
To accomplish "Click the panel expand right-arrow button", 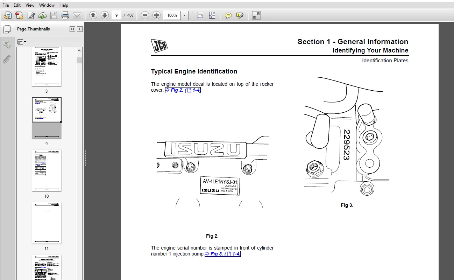I will click(80, 29).
